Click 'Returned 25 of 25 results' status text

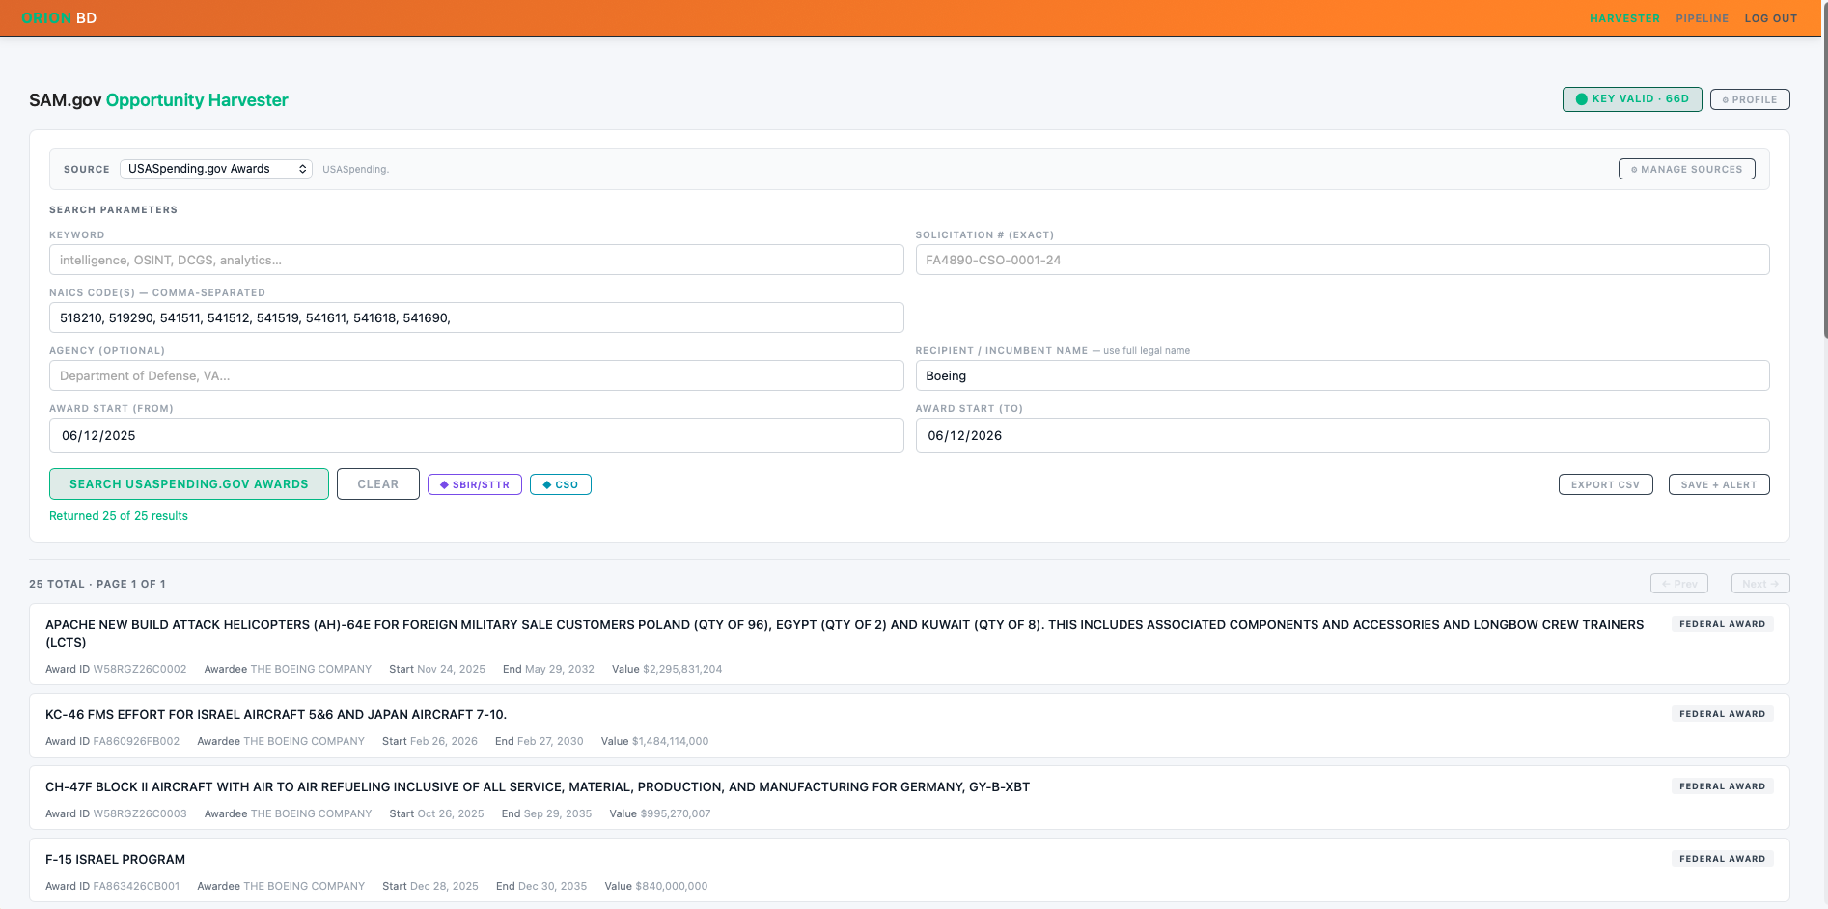(x=119, y=516)
